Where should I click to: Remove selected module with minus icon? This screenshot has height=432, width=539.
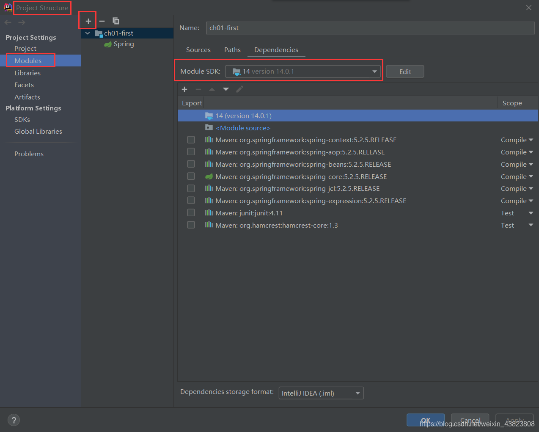(x=102, y=21)
